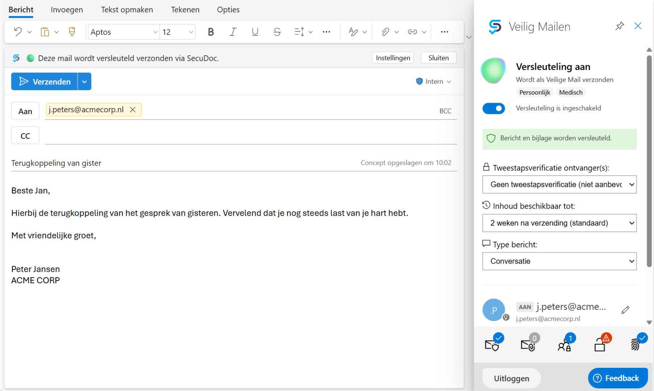Screen dimensions: 654x391
Task: Switch to the Invoegen tab
Action: (67, 10)
